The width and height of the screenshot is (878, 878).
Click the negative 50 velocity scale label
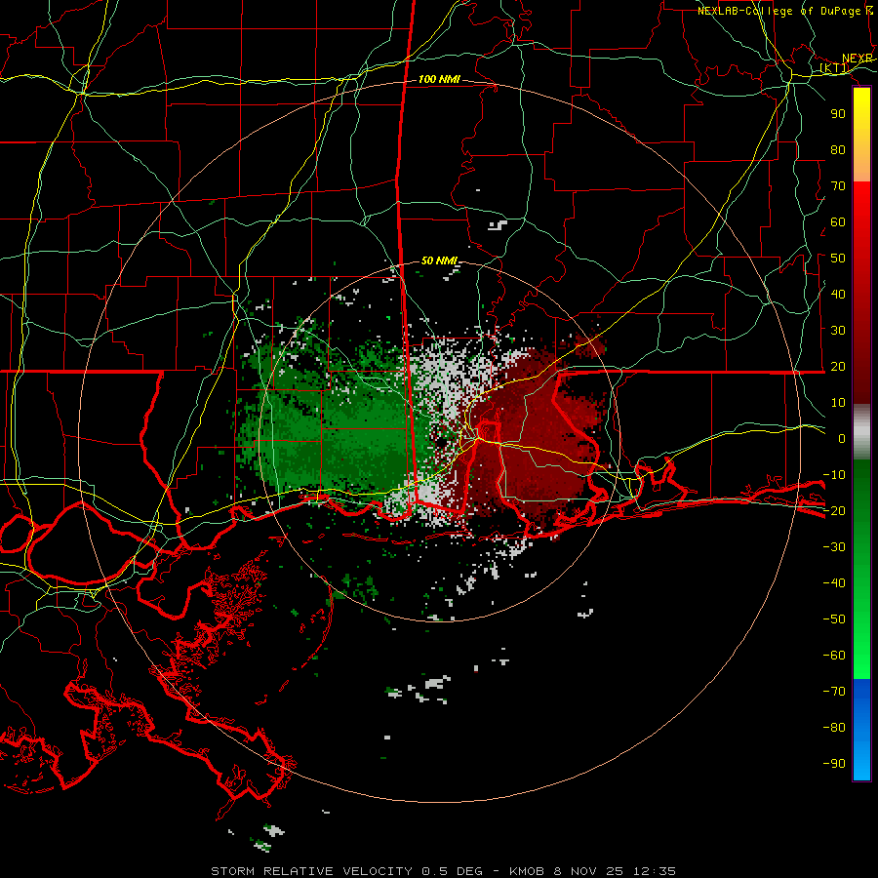[x=834, y=619]
